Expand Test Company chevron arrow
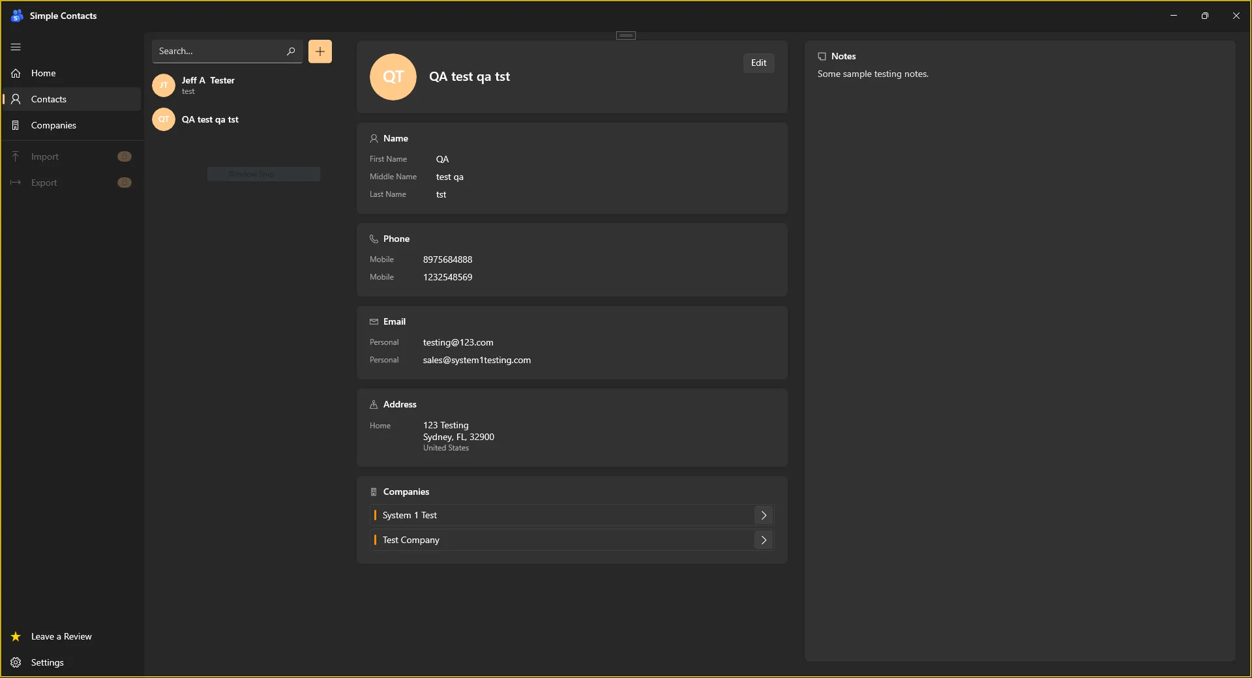Screen dimensions: 1252x678 click(x=764, y=540)
